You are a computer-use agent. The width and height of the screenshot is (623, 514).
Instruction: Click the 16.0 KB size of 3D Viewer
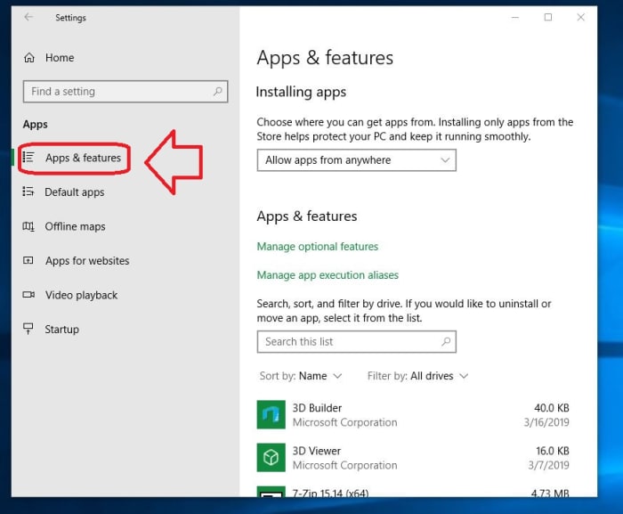(553, 451)
